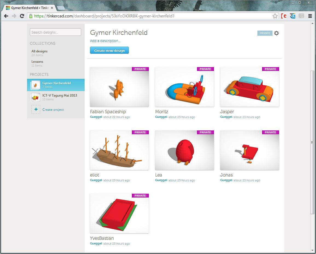Click the gray extension icon beside translate

coord(301,16)
